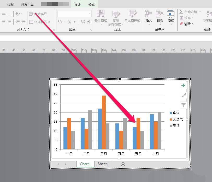Viewport: 212px width, 182px height.
Task: Select the blue 六月 食物 bar
Action: pos(152,132)
